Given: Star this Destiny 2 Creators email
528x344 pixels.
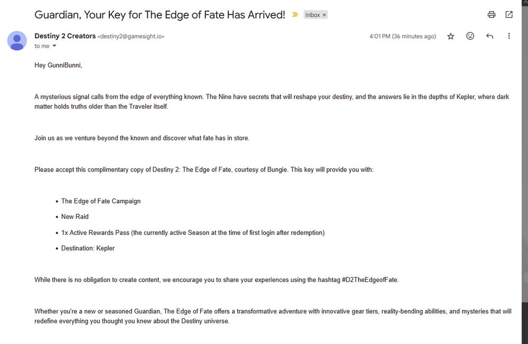Looking at the screenshot, I should (x=450, y=36).
